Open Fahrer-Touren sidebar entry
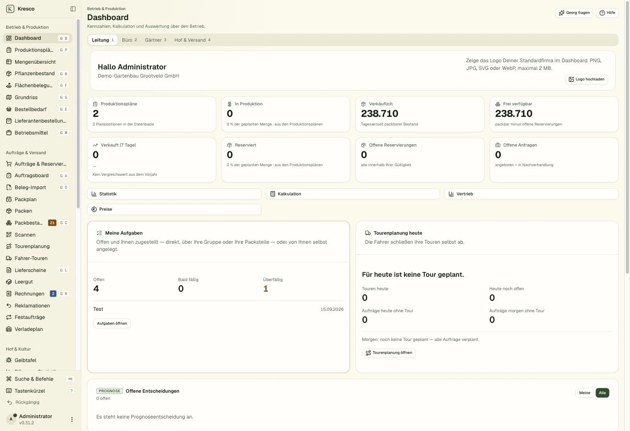Screen dimensions: 630x431 click(x=37, y=258)
